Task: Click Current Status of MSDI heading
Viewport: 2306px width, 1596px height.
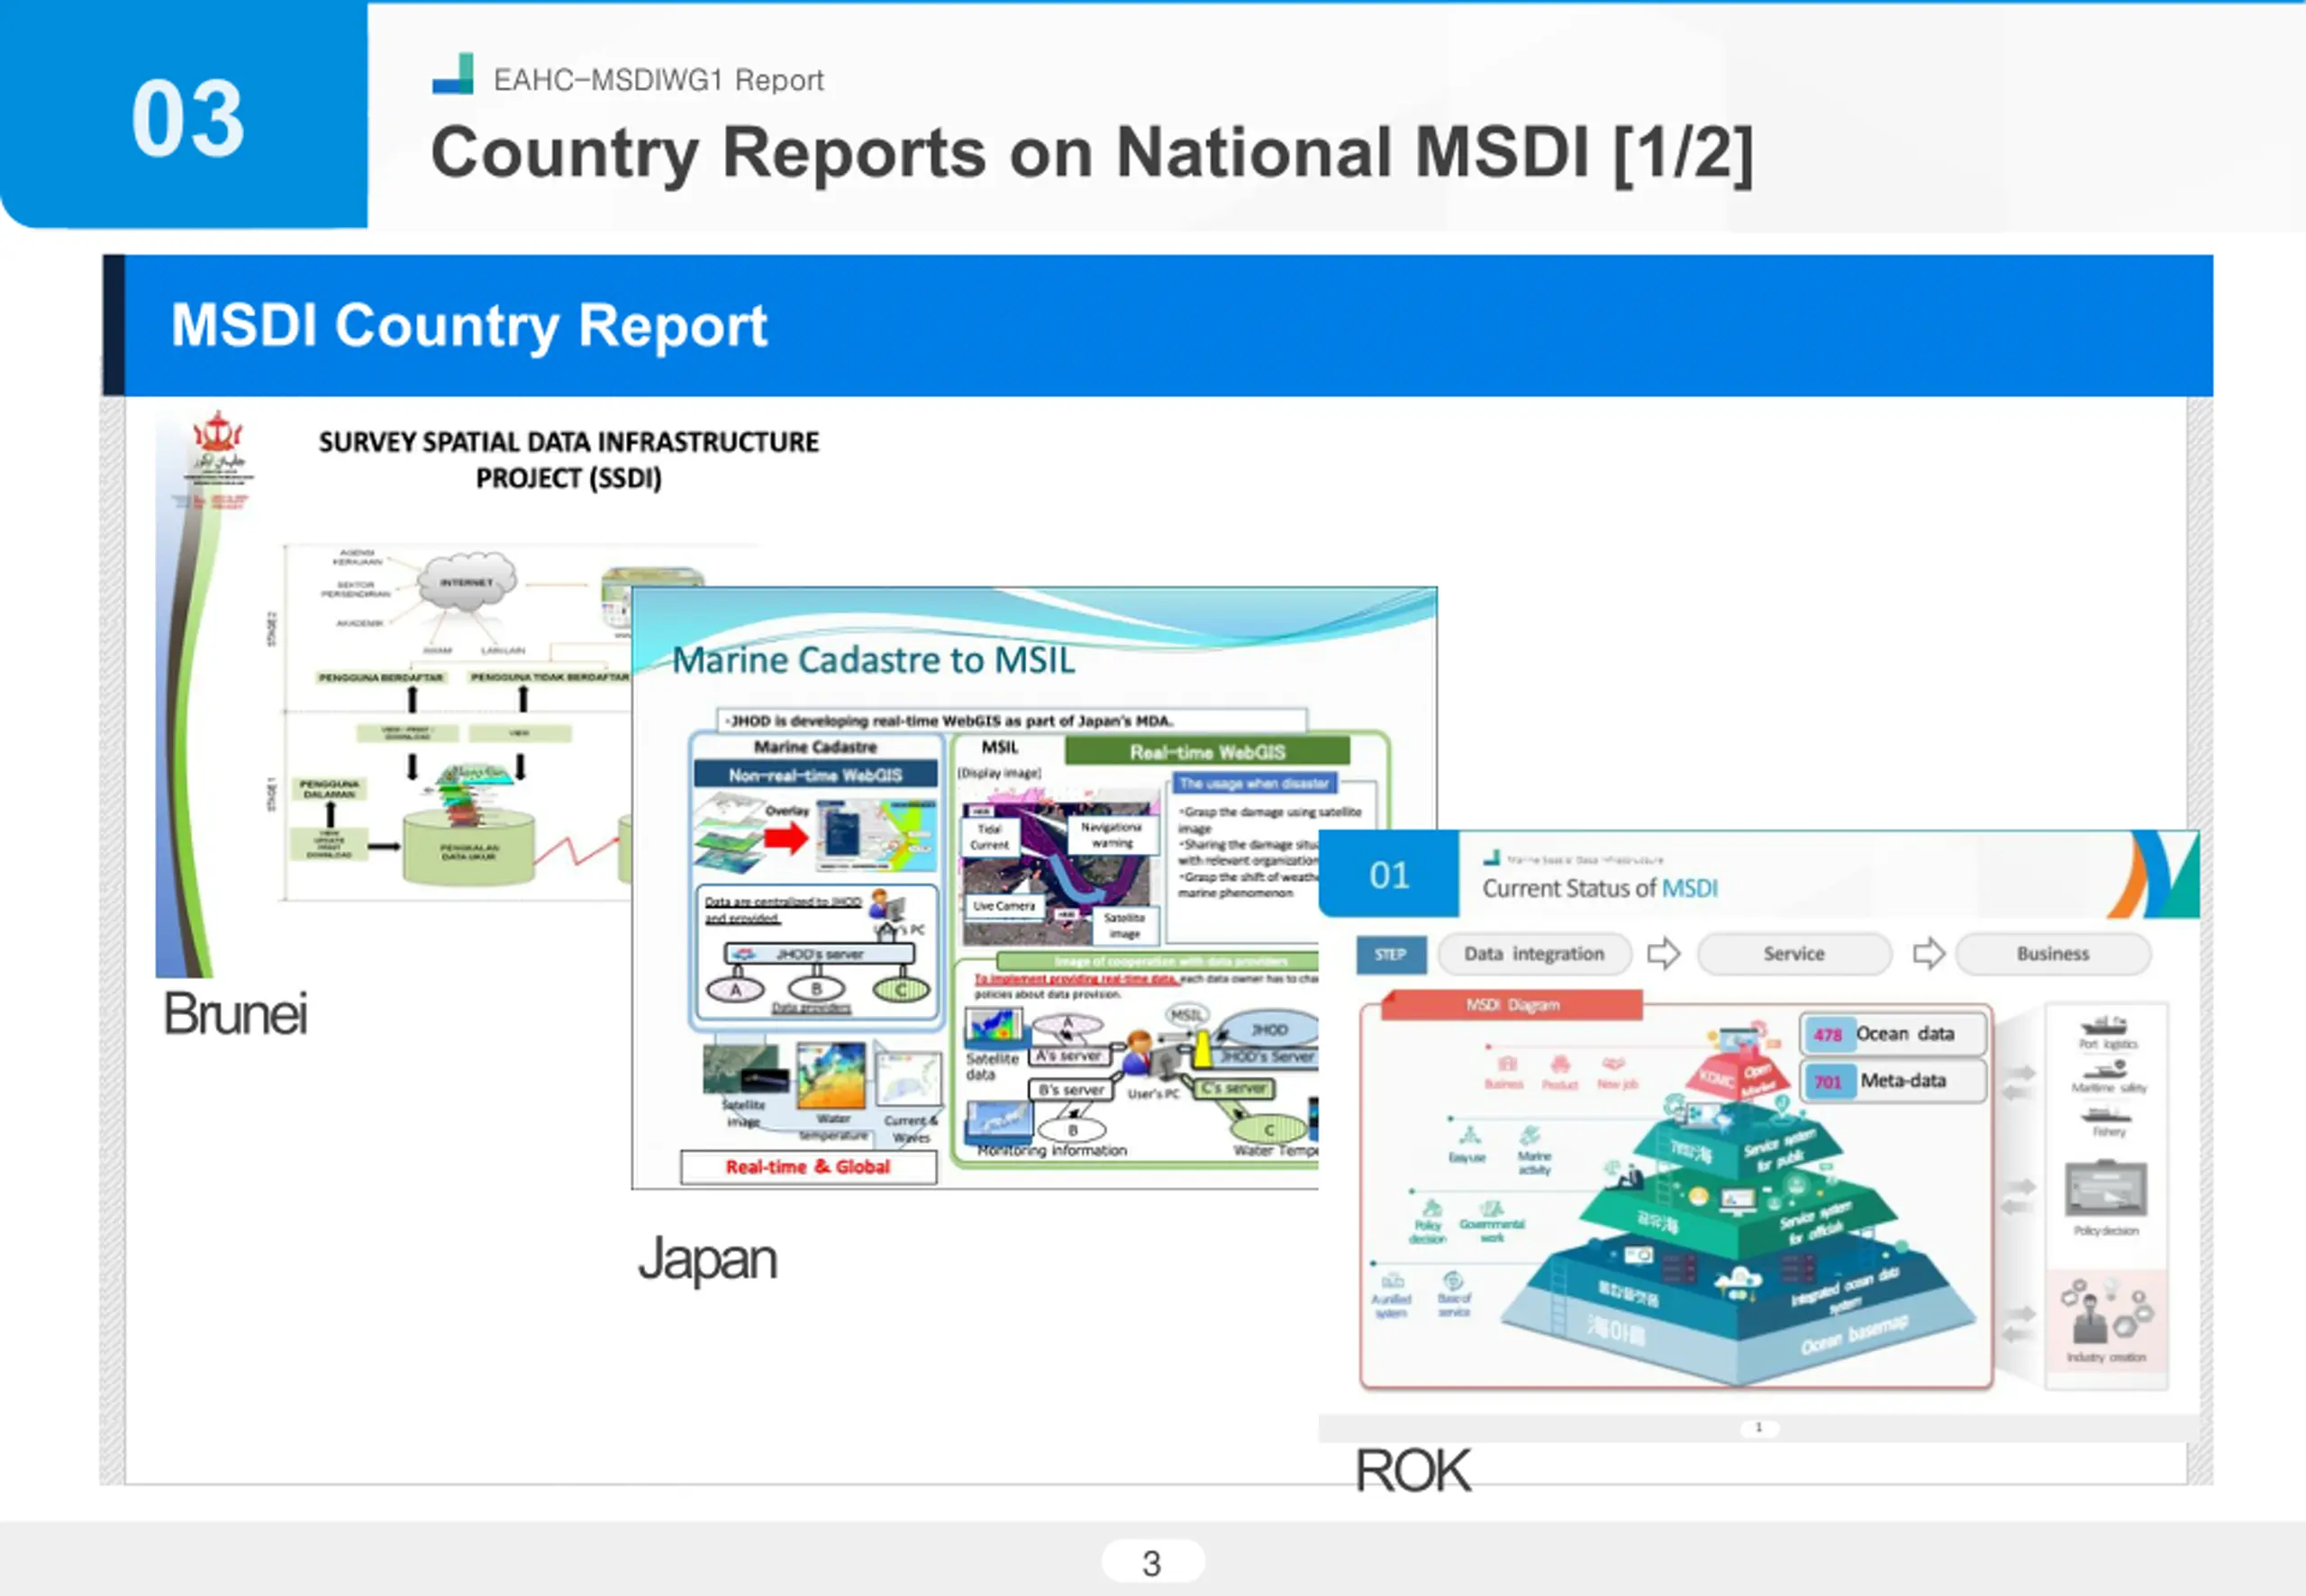Action: coord(1600,888)
